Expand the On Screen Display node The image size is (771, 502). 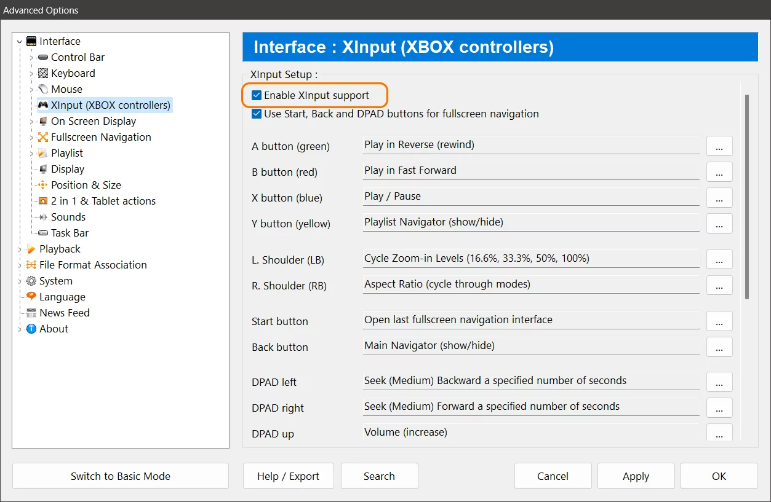31,122
